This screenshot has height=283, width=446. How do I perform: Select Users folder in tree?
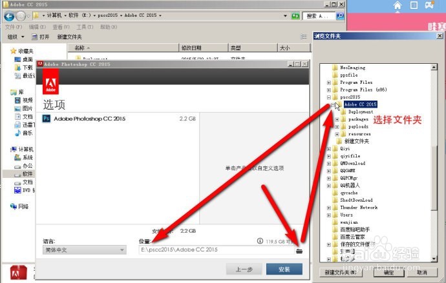[346, 215]
